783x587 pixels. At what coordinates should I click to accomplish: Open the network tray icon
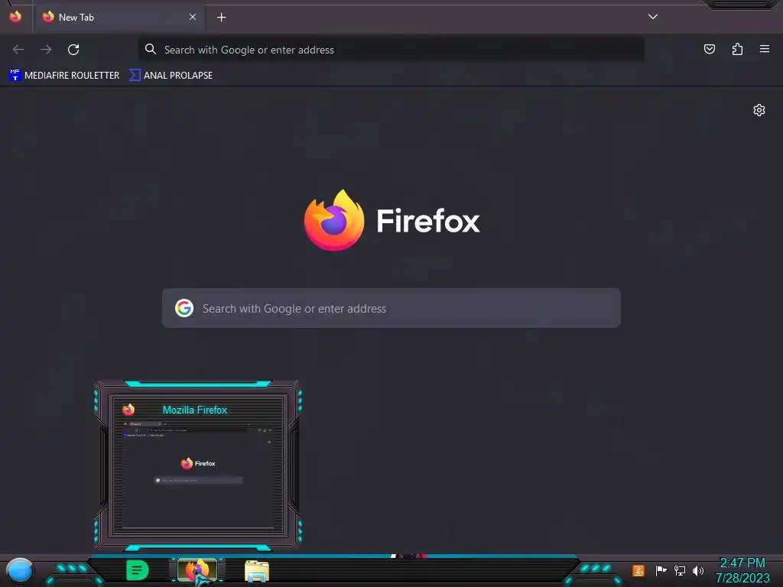tap(680, 570)
